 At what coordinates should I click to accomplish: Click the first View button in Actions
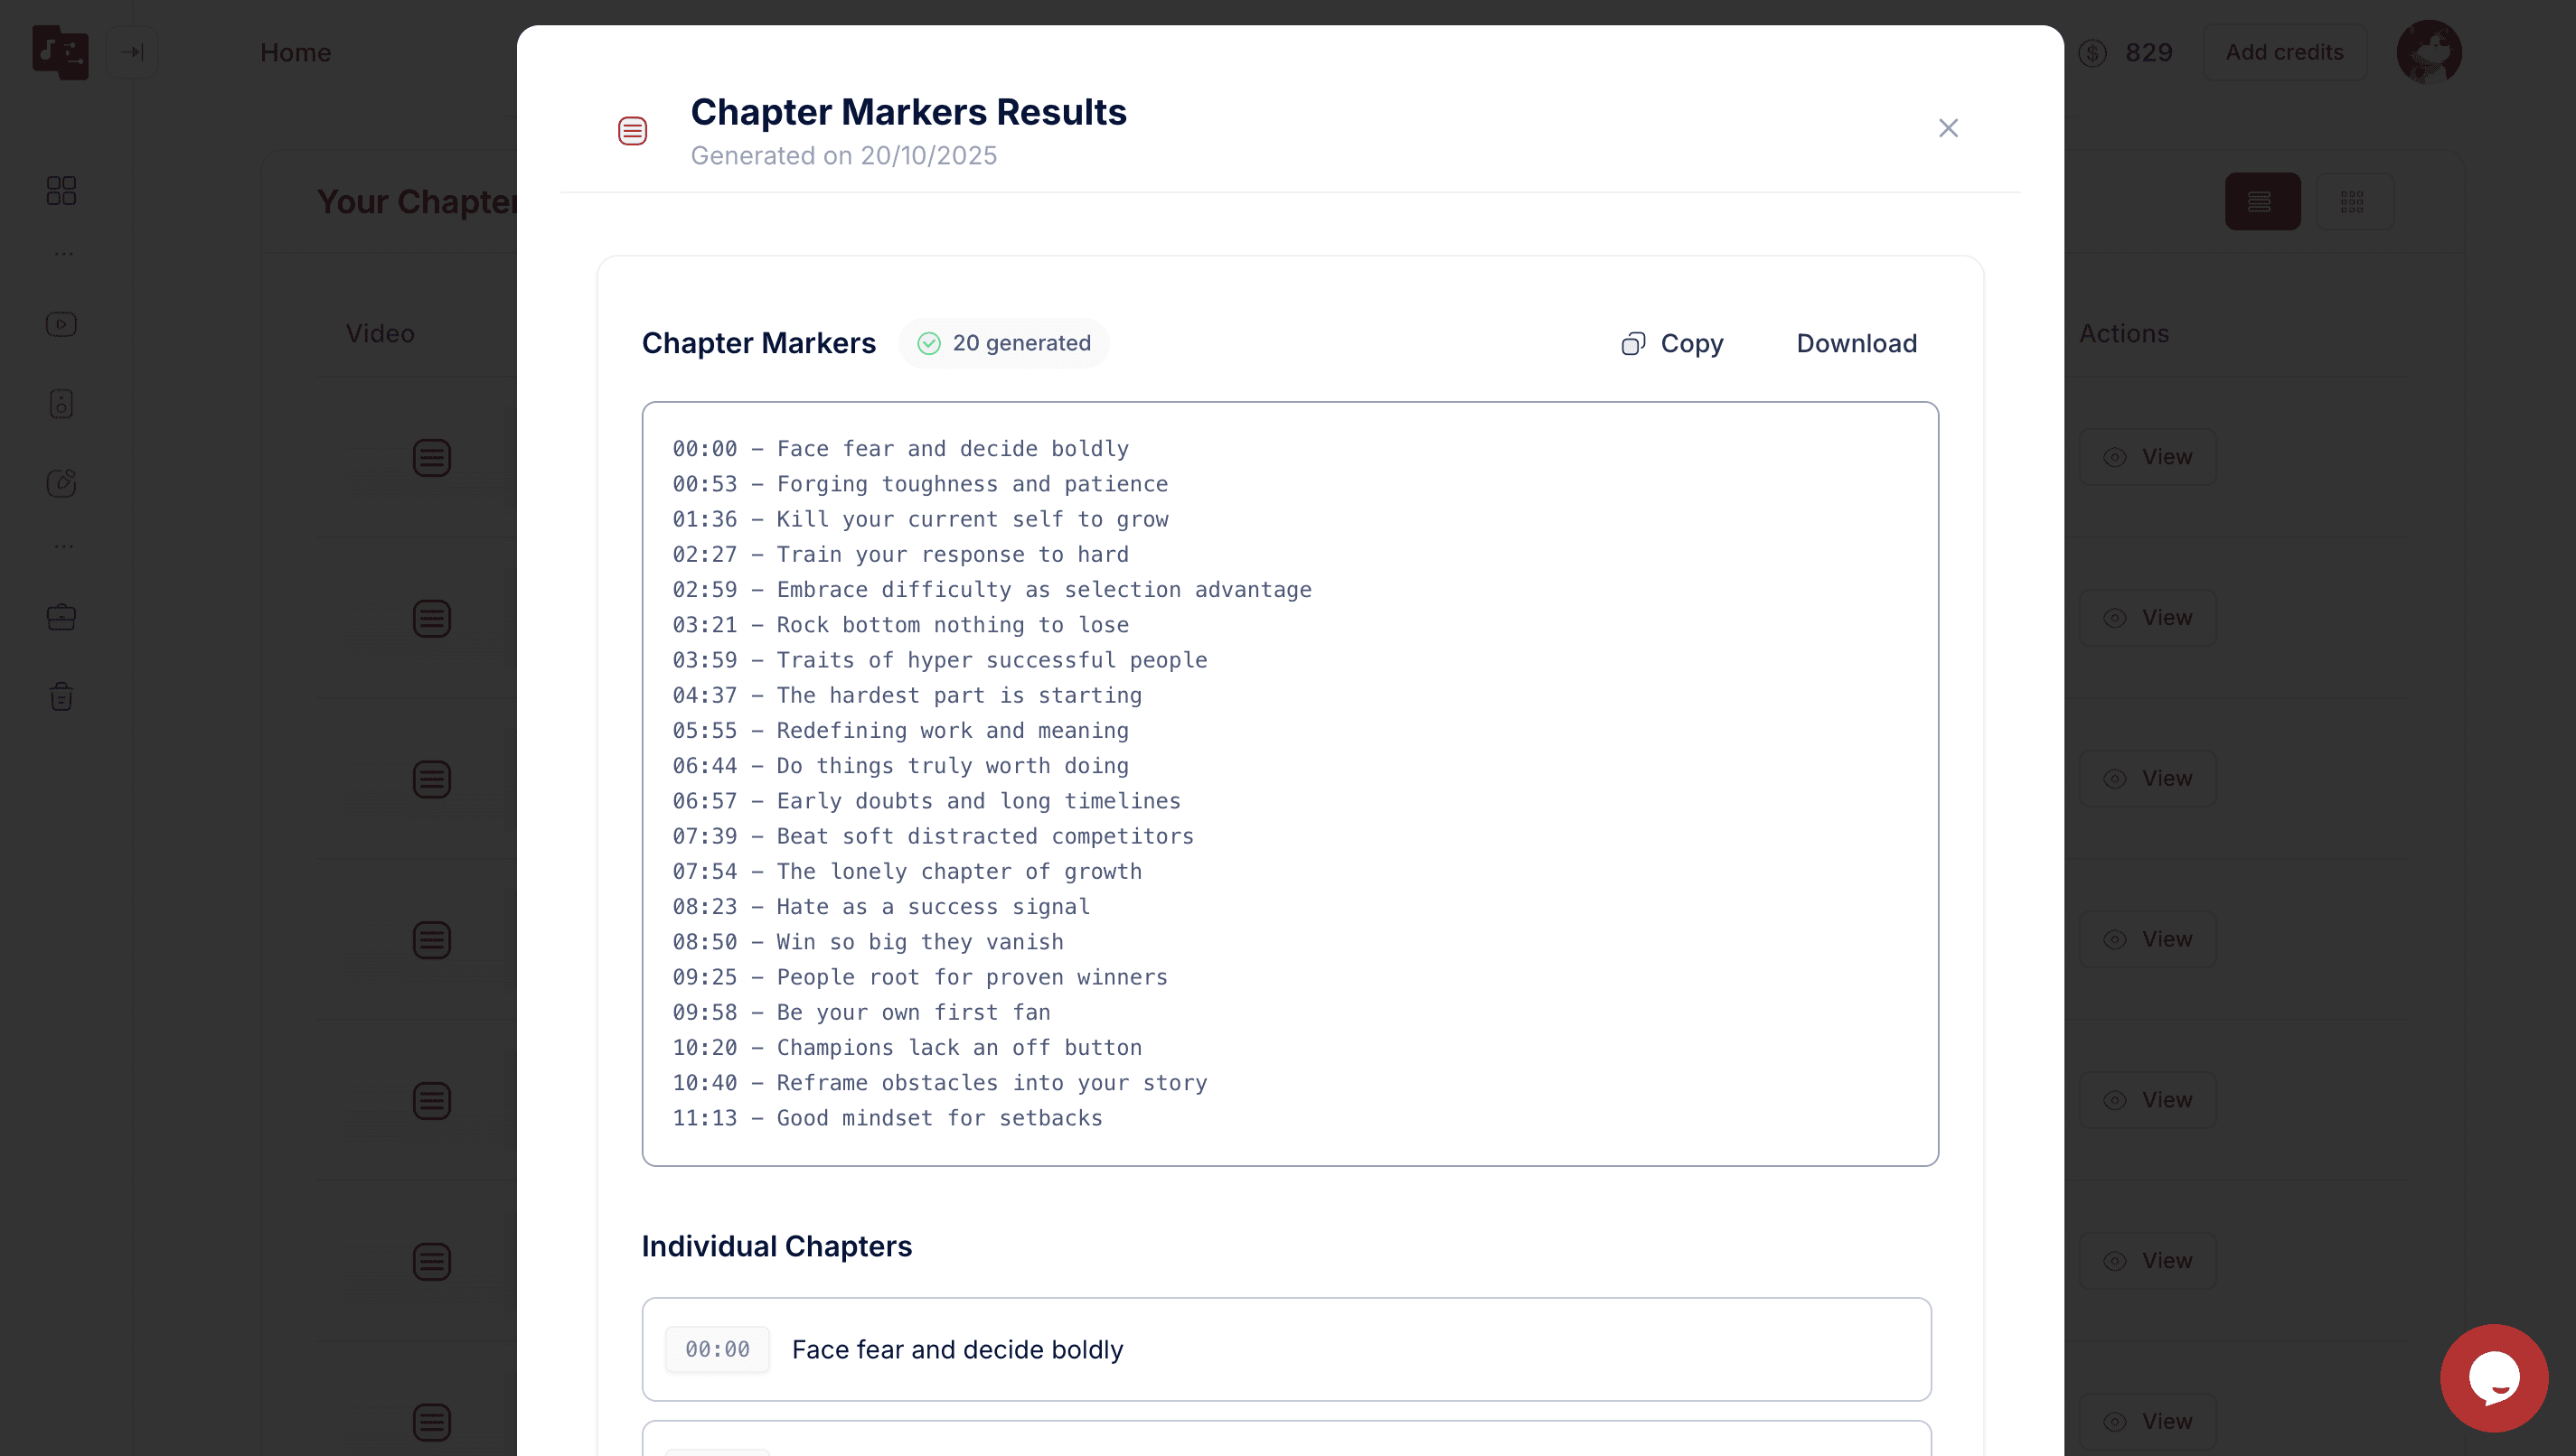click(x=2147, y=457)
